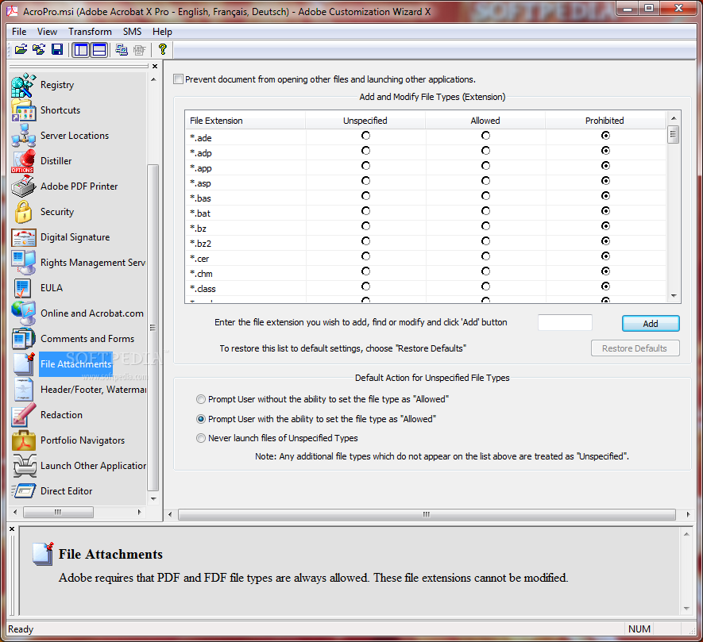Click the grayed-out toolbar icon next to transform

[x=140, y=49]
